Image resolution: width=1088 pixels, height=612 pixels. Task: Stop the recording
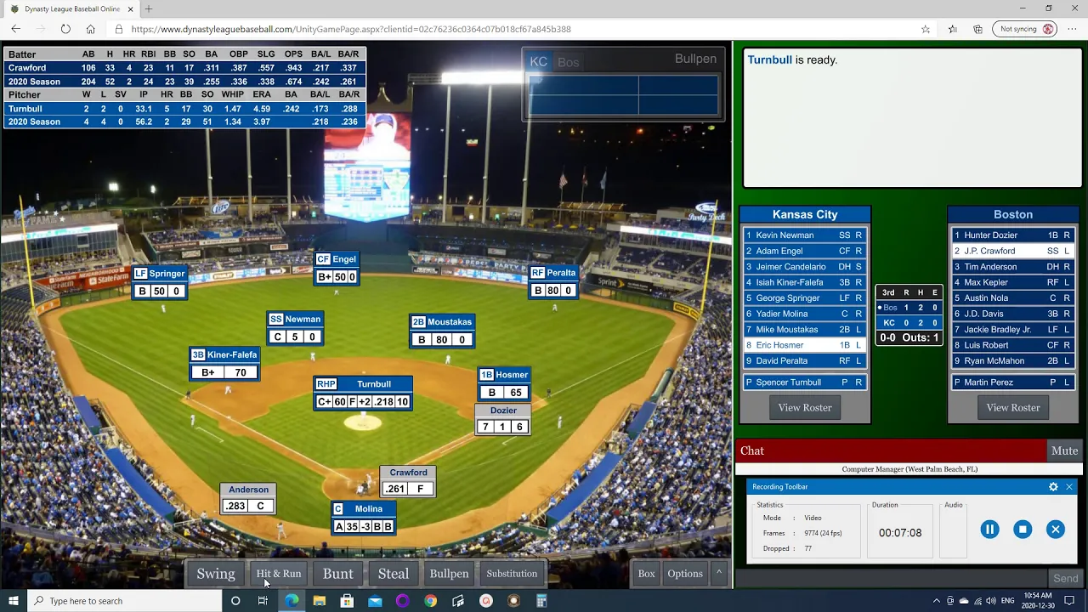(1023, 530)
